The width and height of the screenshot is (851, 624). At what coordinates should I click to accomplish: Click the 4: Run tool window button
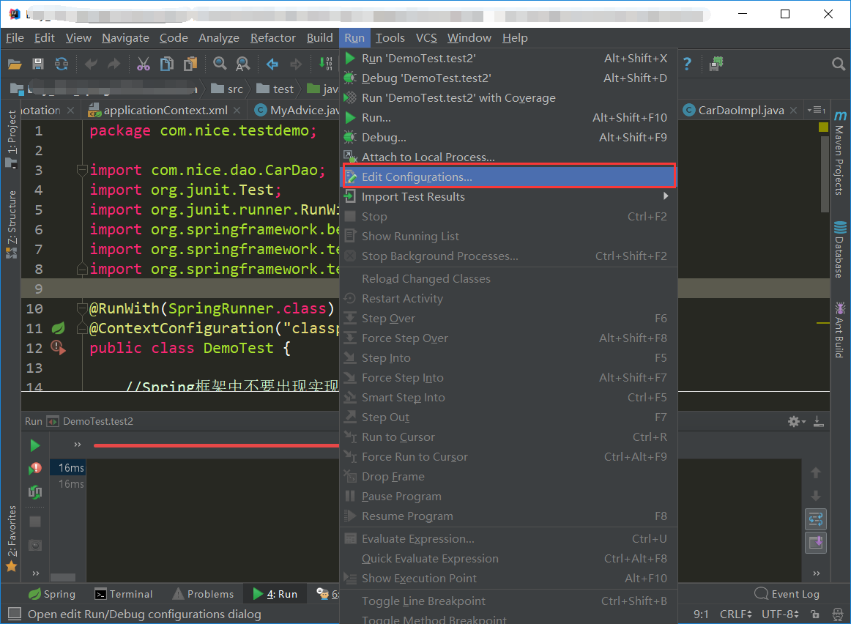pyautogui.click(x=276, y=594)
